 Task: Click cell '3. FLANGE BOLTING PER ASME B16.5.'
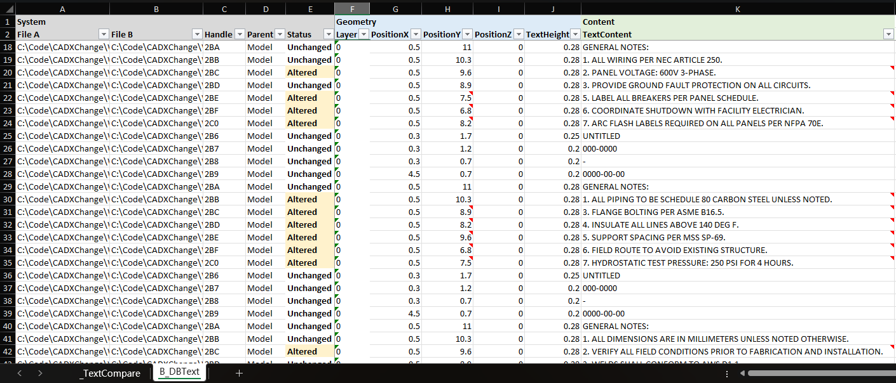(x=738, y=212)
